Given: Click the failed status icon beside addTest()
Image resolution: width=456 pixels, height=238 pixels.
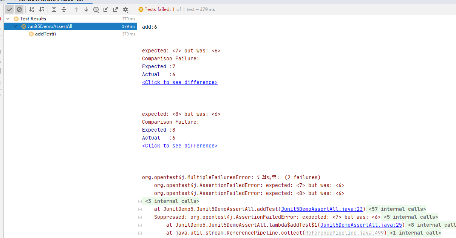Looking at the screenshot, I should (31, 34).
